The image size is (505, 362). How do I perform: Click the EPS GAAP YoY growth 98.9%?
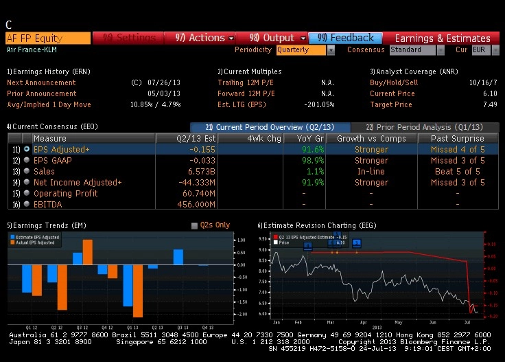tap(313, 161)
